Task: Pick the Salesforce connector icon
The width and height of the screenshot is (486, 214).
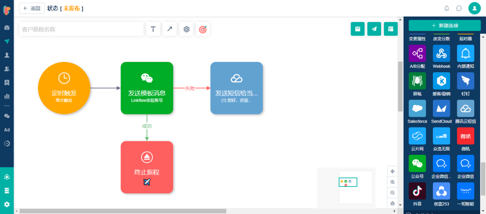Action: 417,109
